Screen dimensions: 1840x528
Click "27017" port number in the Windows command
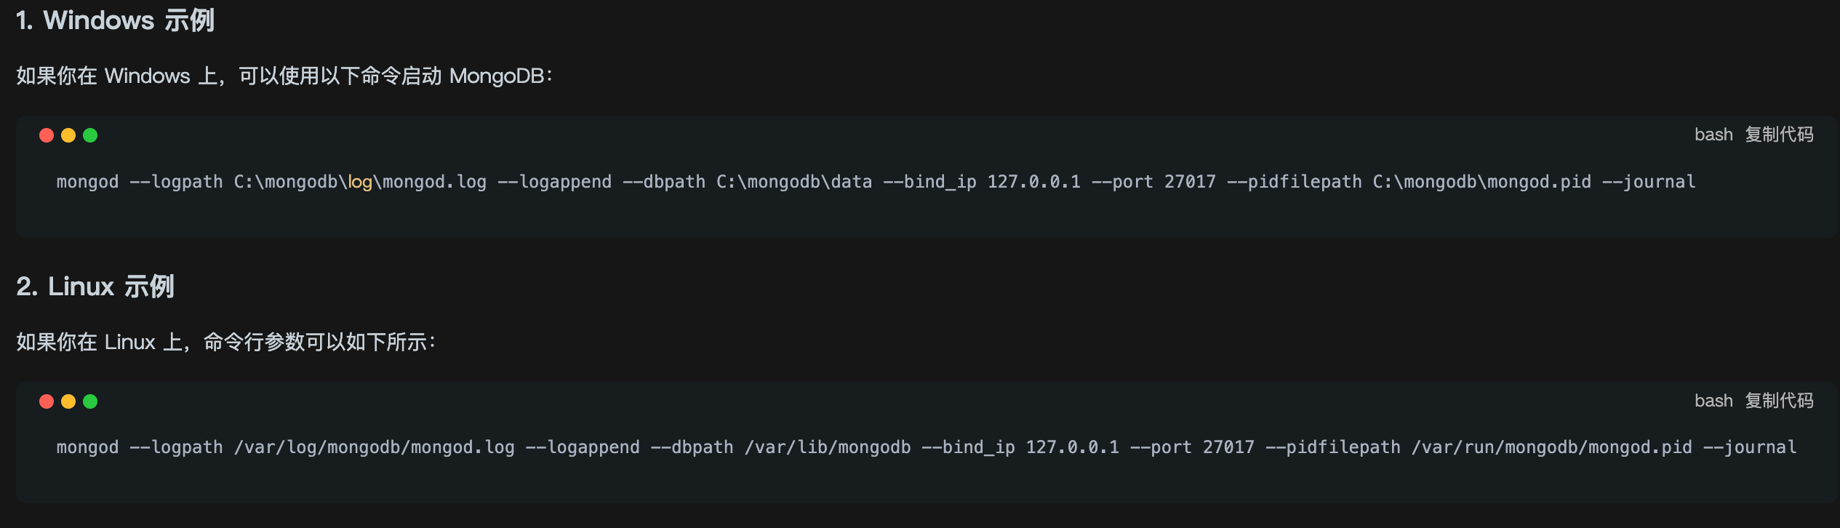click(1190, 182)
